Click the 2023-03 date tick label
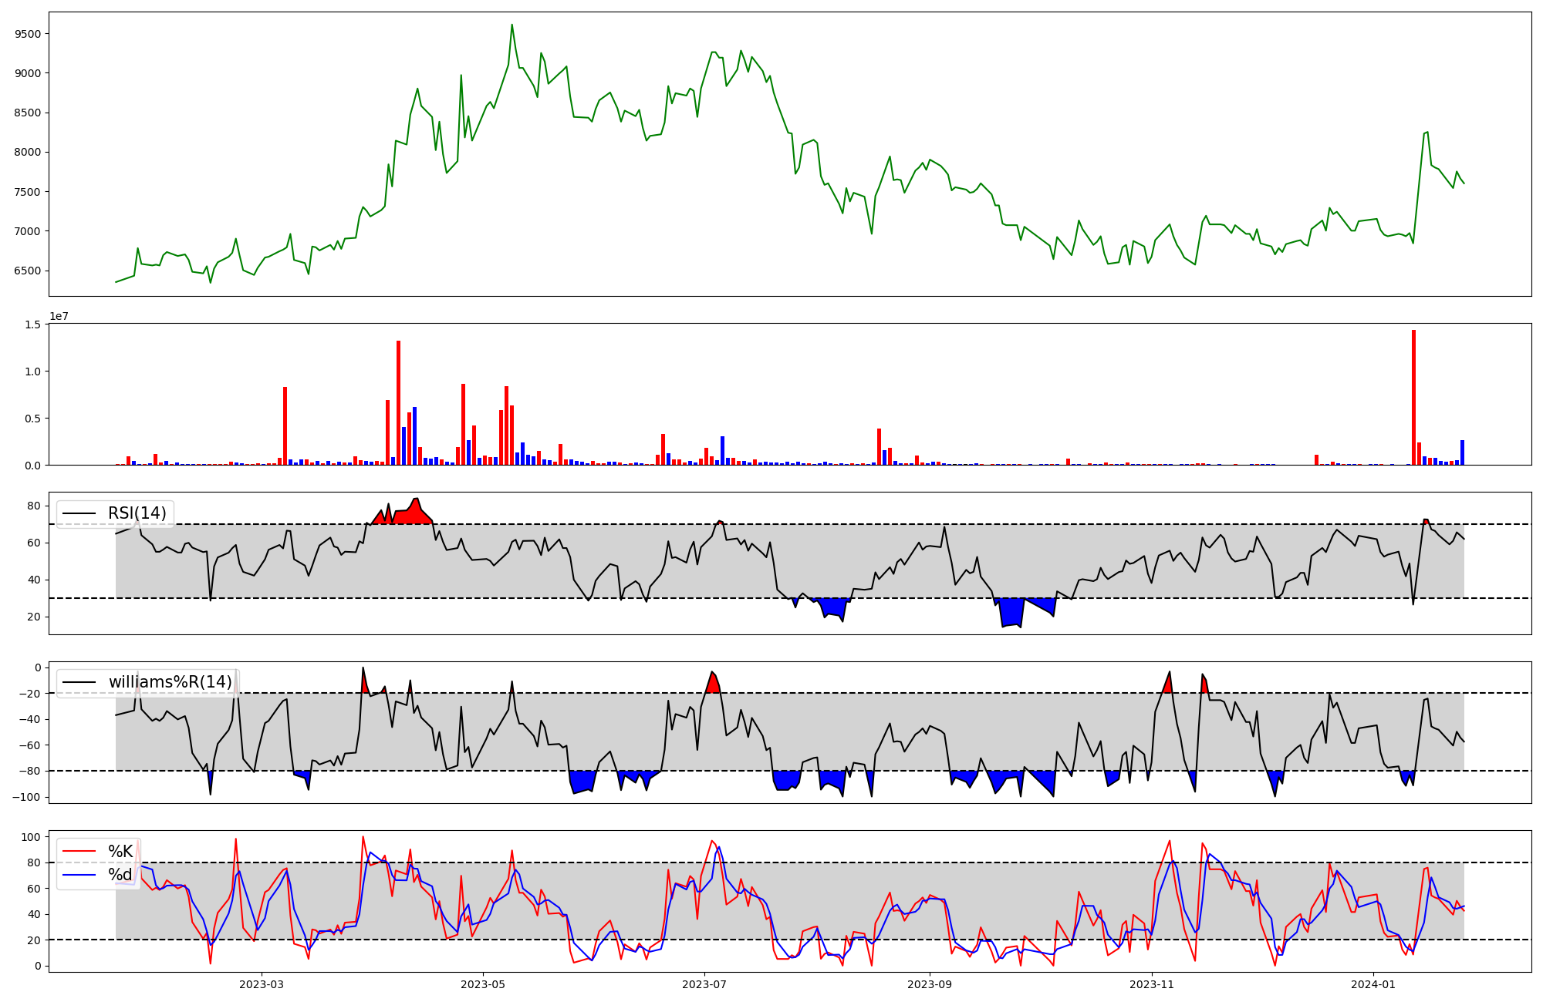This screenshot has height=1002, width=1543. pyautogui.click(x=262, y=984)
